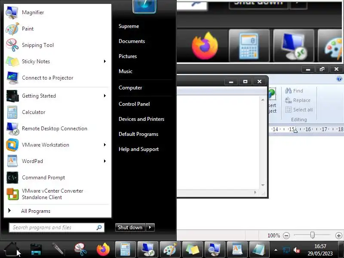The image size is (344, 258).
Task: Open shut down options arrow
Action: coord(150,227)
